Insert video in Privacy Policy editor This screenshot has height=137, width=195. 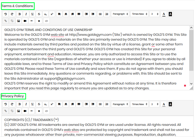coord(25,111)
